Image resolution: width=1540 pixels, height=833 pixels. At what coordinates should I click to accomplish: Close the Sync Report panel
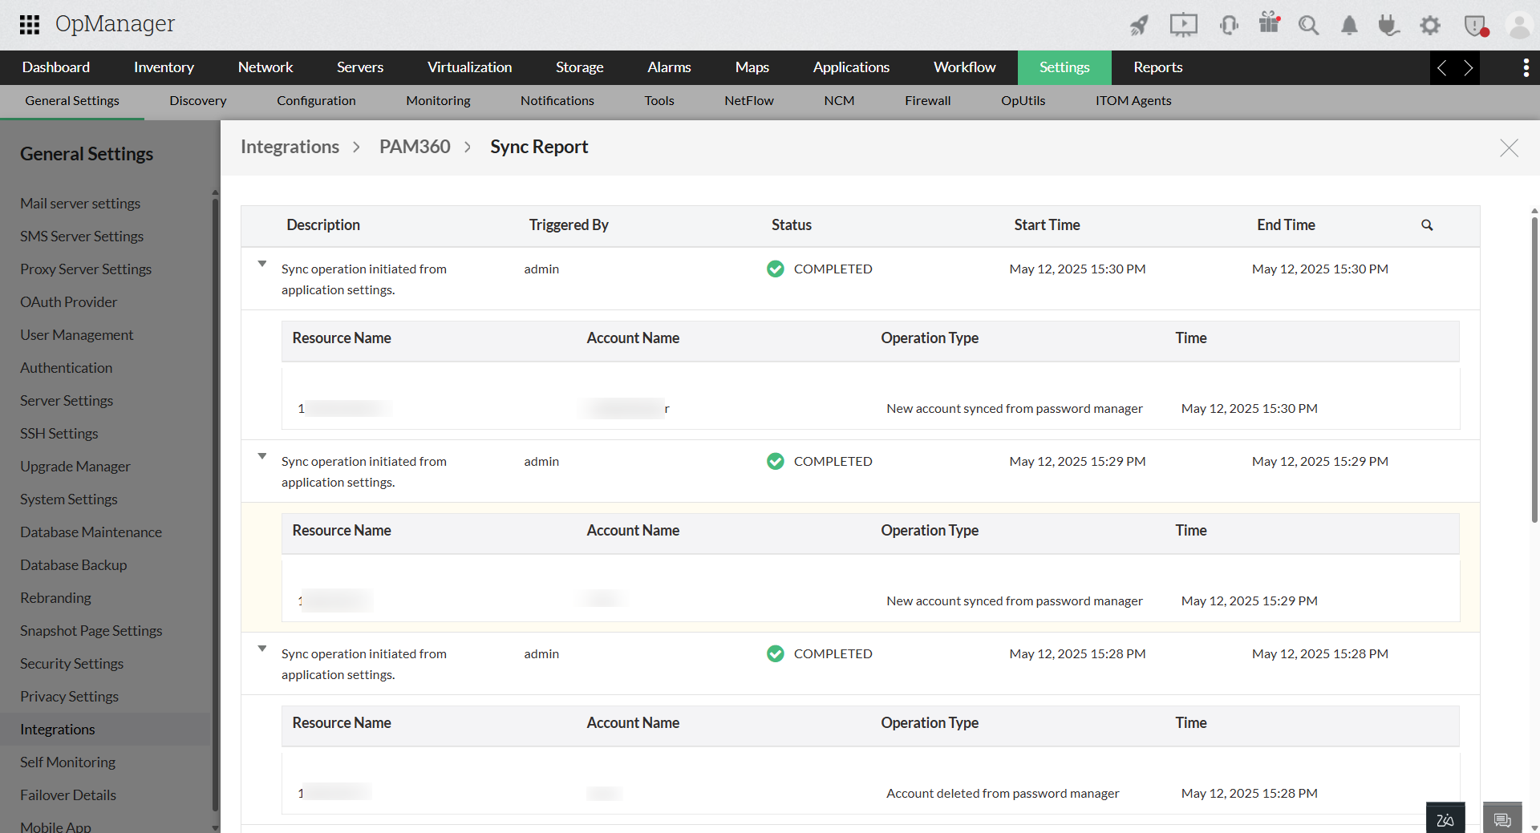click(x=1509, y=148)
